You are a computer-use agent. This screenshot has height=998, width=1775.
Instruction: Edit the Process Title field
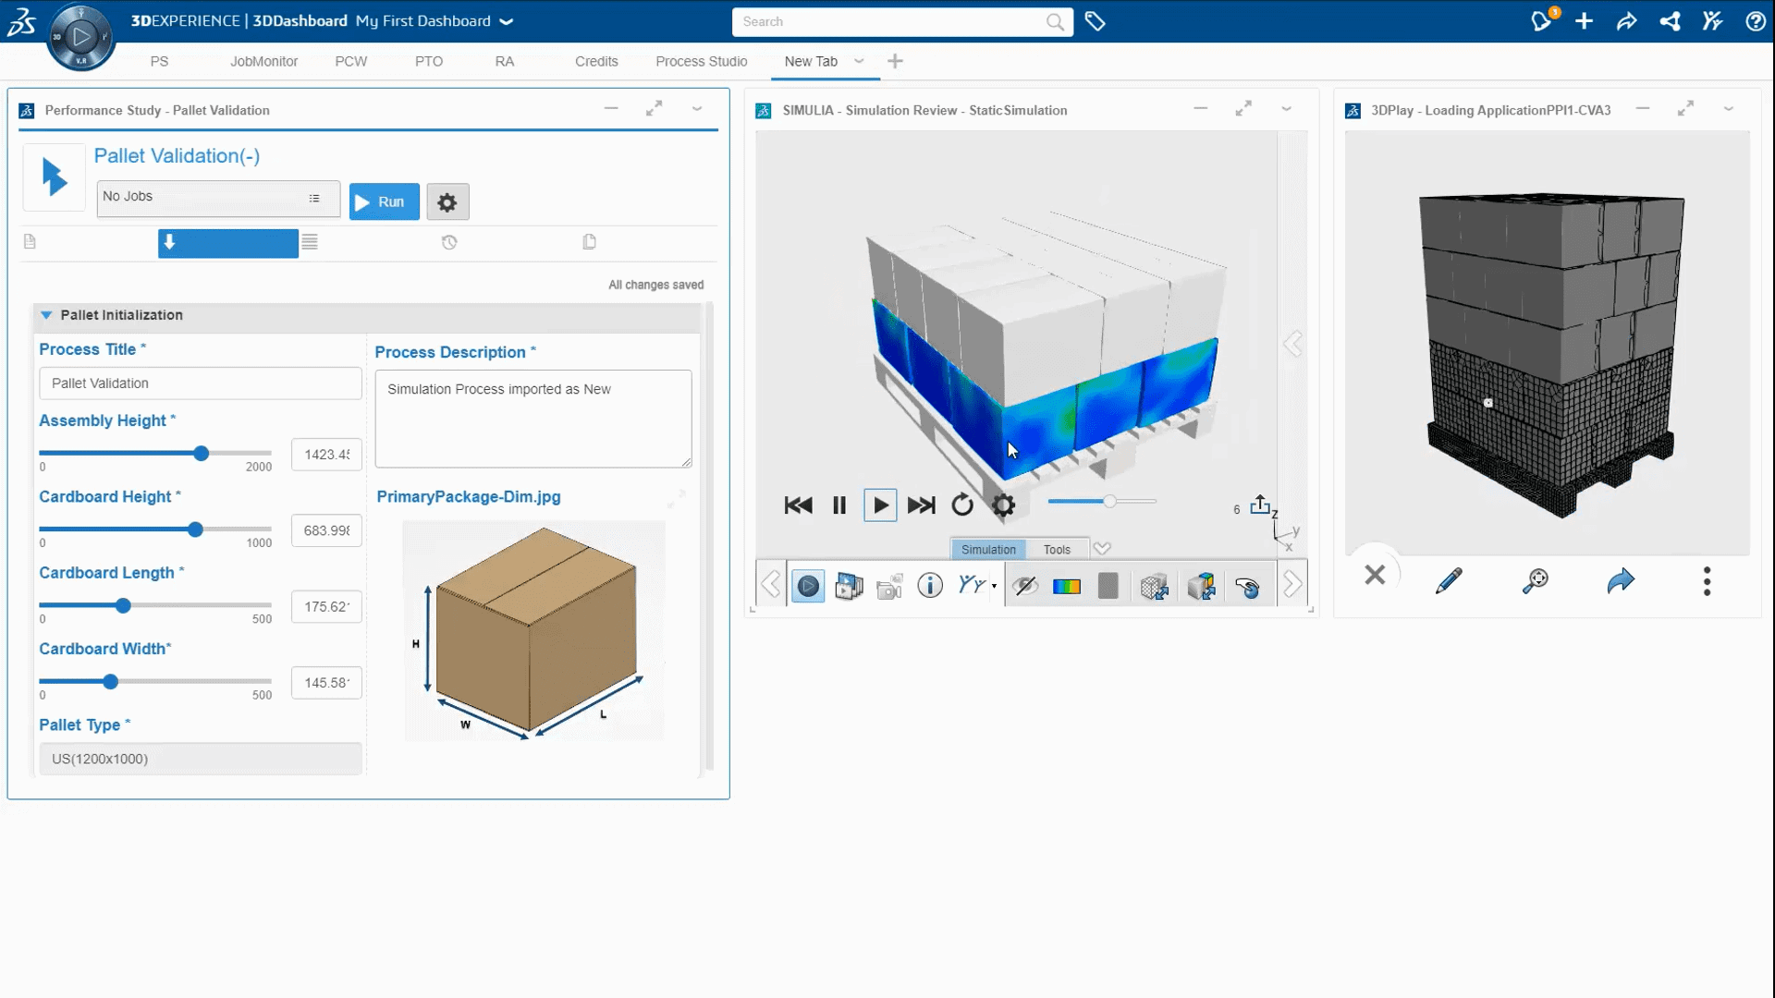click(x=201, y=383)
